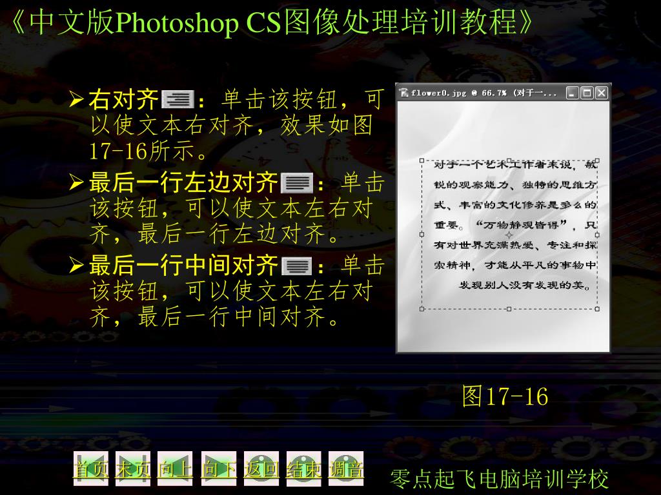
Task: Close the flower0.jpg window
Action: 602,93
